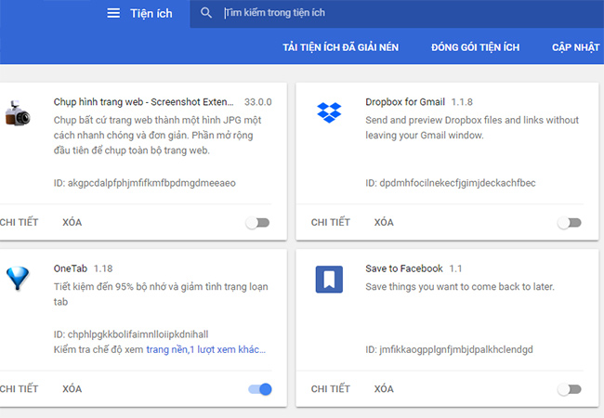Screen dimensions: 604x418
Task: Click the Dropbox for Gmail icon
Action: (329, 112)
